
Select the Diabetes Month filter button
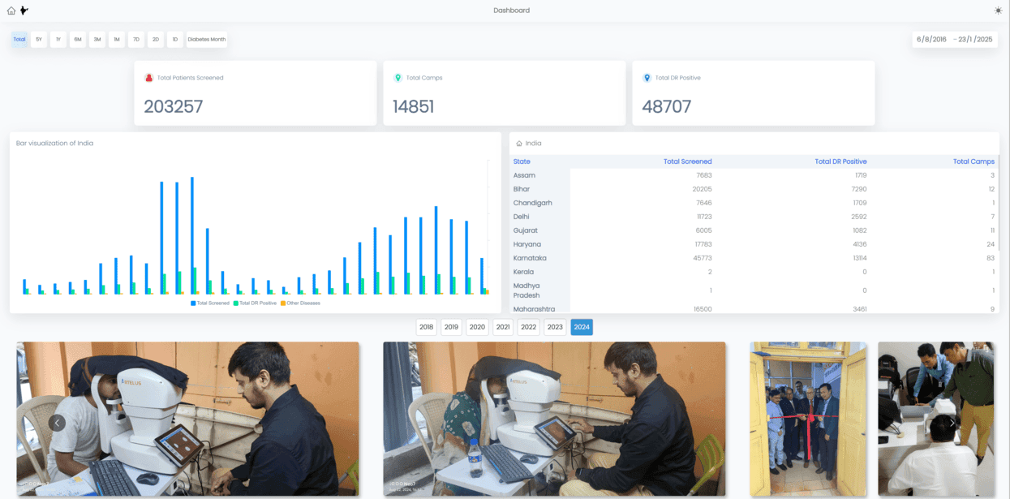tap(207, 39)
